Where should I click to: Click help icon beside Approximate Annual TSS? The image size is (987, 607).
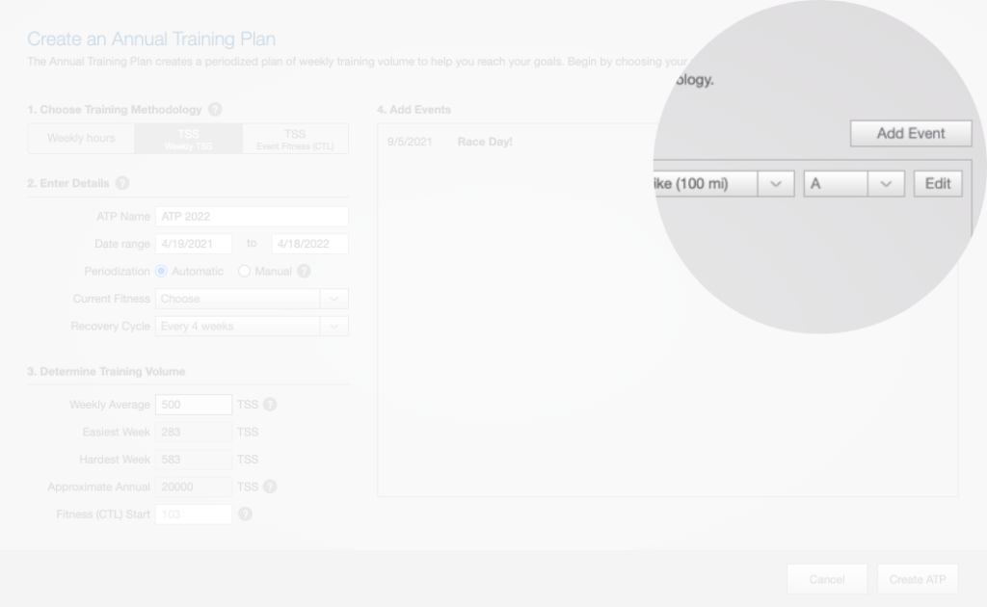click(x=270, y=487)
